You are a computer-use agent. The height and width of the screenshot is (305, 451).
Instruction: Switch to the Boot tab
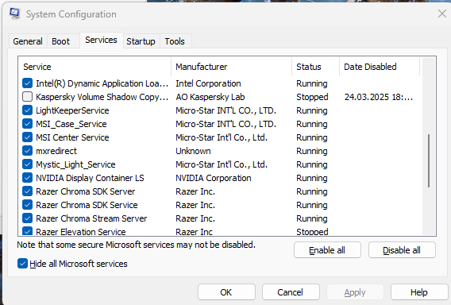click(60, 41)
